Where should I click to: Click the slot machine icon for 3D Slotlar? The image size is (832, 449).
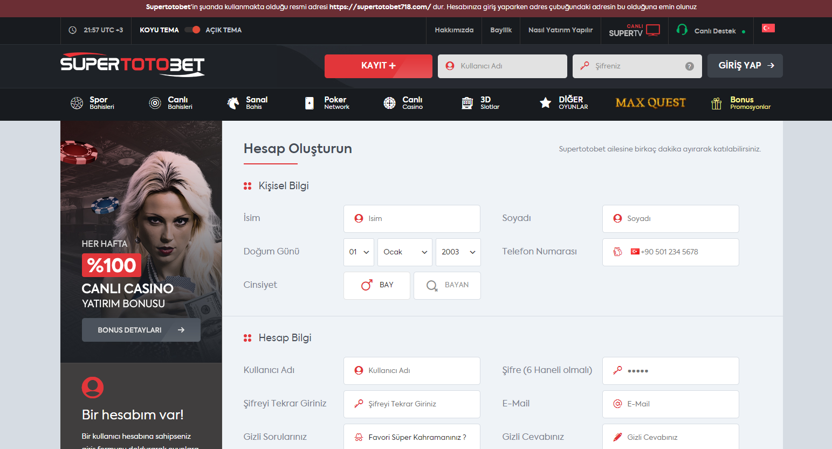coord(467,103)
